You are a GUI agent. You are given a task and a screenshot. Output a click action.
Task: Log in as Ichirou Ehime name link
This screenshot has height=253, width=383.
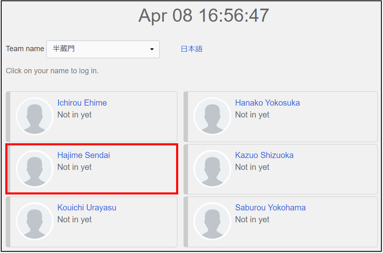[x=82, y=103]
